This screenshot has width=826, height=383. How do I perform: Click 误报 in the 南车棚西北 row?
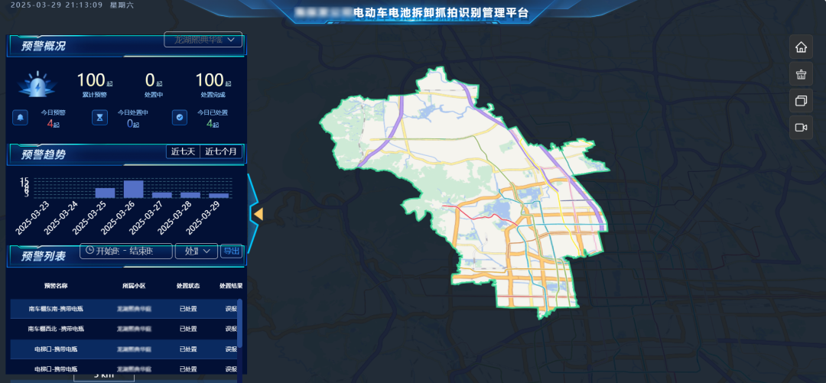click(x=231, y=329)
